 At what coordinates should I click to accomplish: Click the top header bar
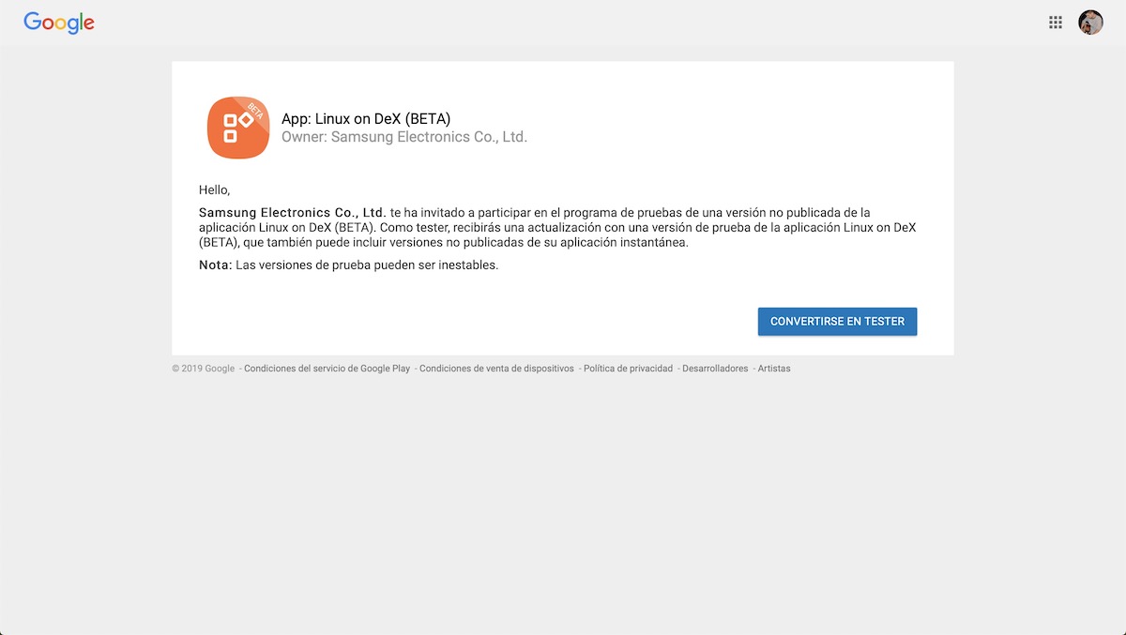tap(563, 22)
